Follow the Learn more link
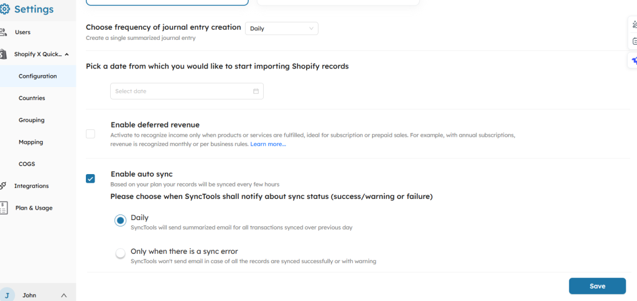 click(268, 144)
